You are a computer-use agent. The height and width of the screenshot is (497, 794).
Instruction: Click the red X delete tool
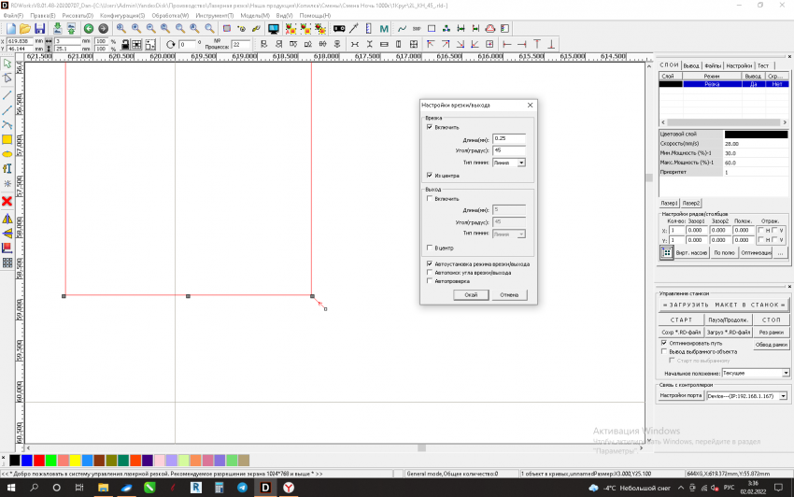(x=7, y=201)
